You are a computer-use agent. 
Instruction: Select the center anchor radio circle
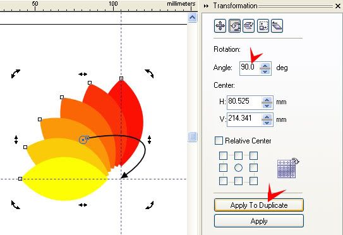pos(238,168)
